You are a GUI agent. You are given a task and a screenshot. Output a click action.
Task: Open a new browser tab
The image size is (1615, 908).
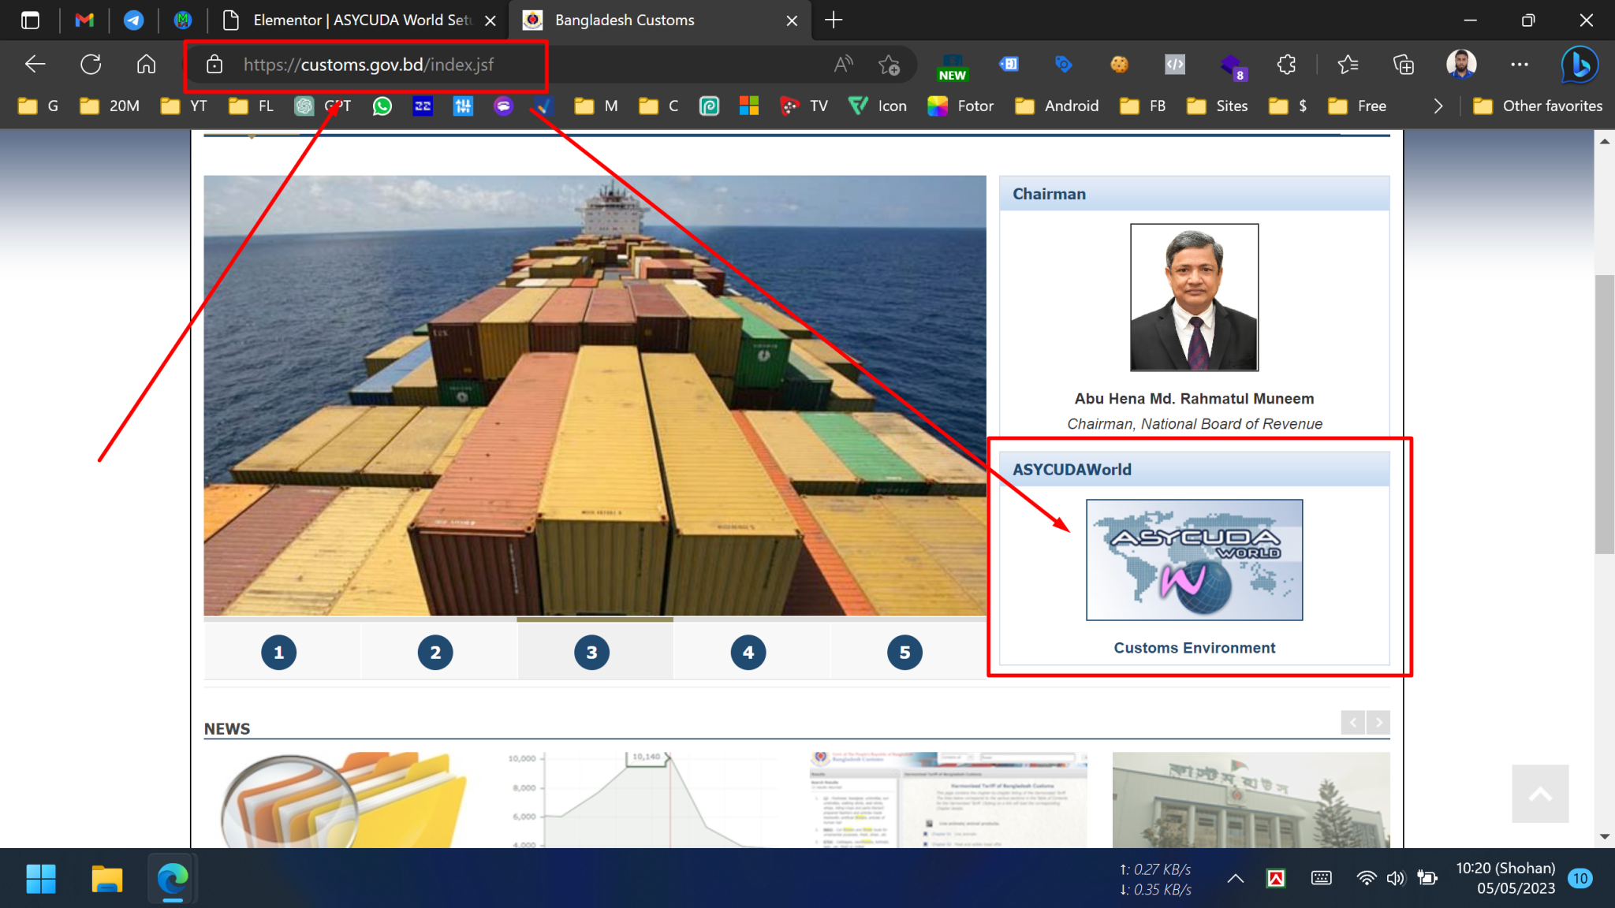(834, 20)
